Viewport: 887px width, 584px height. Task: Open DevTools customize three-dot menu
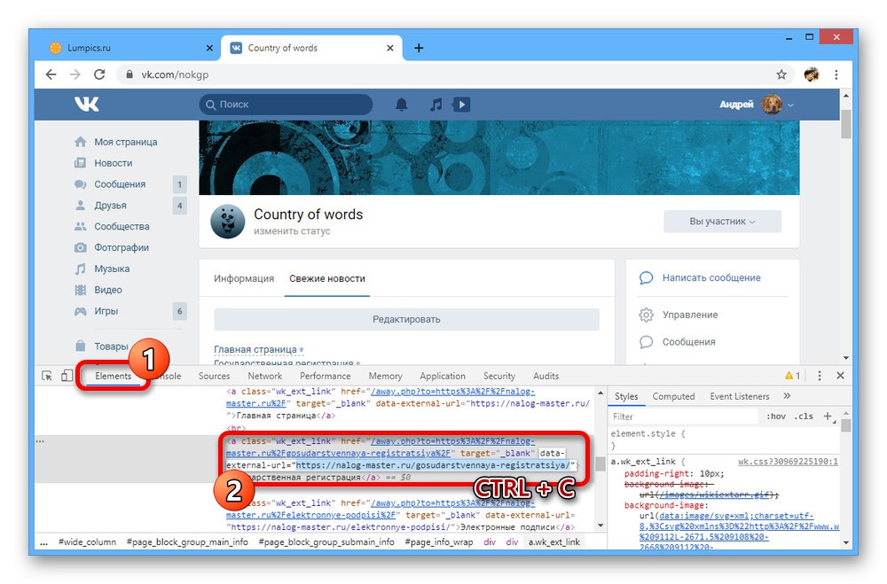(x=819, y=376)
